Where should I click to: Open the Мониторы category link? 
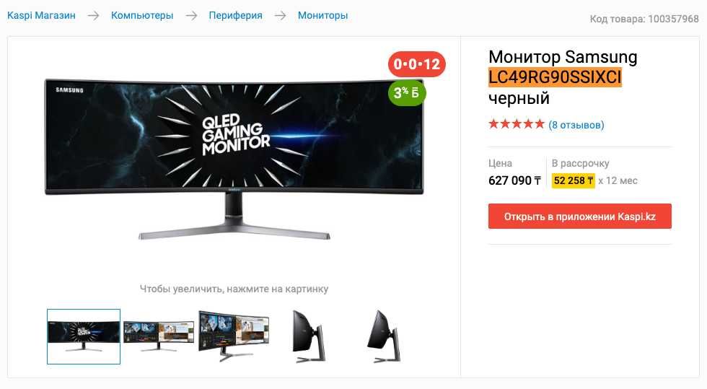[323, 15]
